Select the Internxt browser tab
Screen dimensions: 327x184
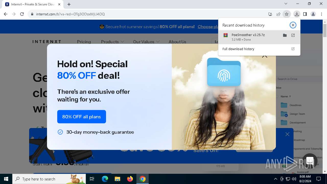(x=32, y=4)
